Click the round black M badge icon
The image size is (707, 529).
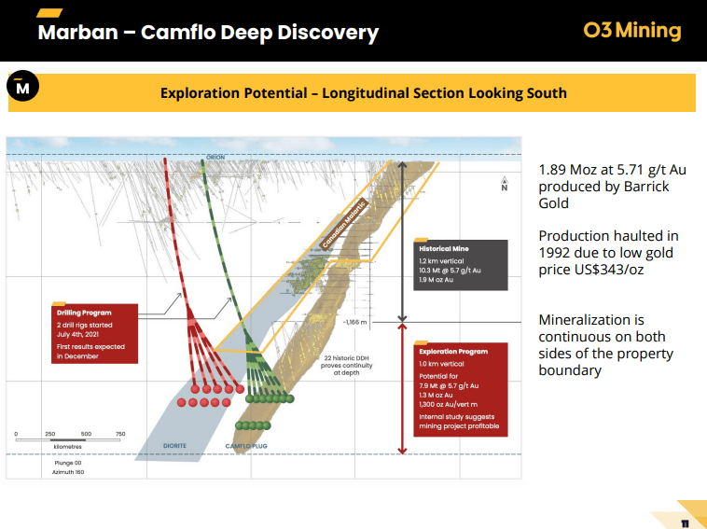22,86
